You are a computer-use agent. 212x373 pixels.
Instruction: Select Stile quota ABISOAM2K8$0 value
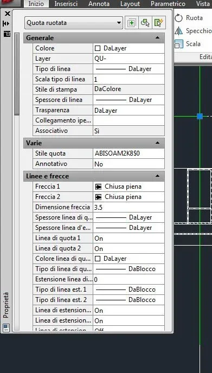pyautogui.click(x=129, y=153)
